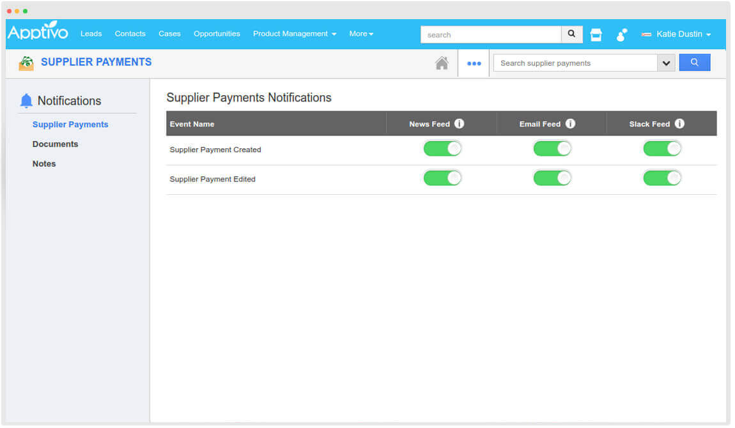Screen dimensions: 735x428
Task: Go to Opportunities in the top navigation
Action: click(217, 34)
